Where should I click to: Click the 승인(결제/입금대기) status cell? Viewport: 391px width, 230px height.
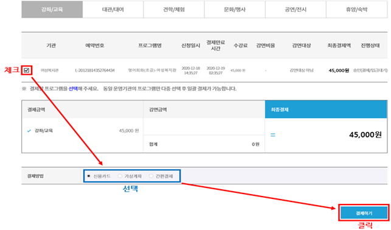click(x=370, y=71)
